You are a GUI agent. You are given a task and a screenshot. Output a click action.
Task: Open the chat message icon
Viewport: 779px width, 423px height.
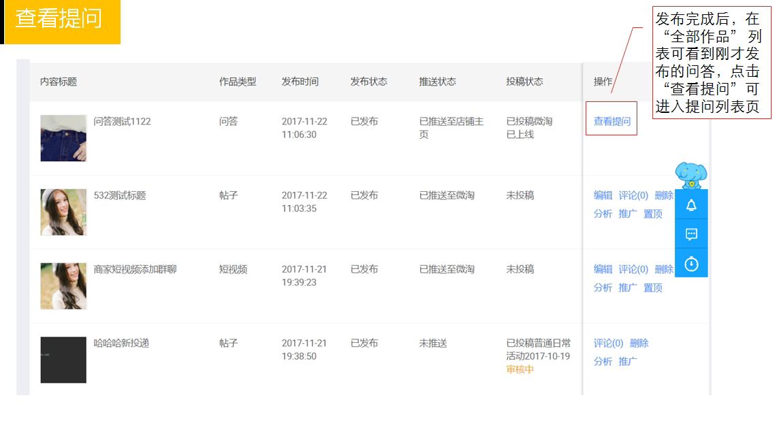tap(691, 234)
